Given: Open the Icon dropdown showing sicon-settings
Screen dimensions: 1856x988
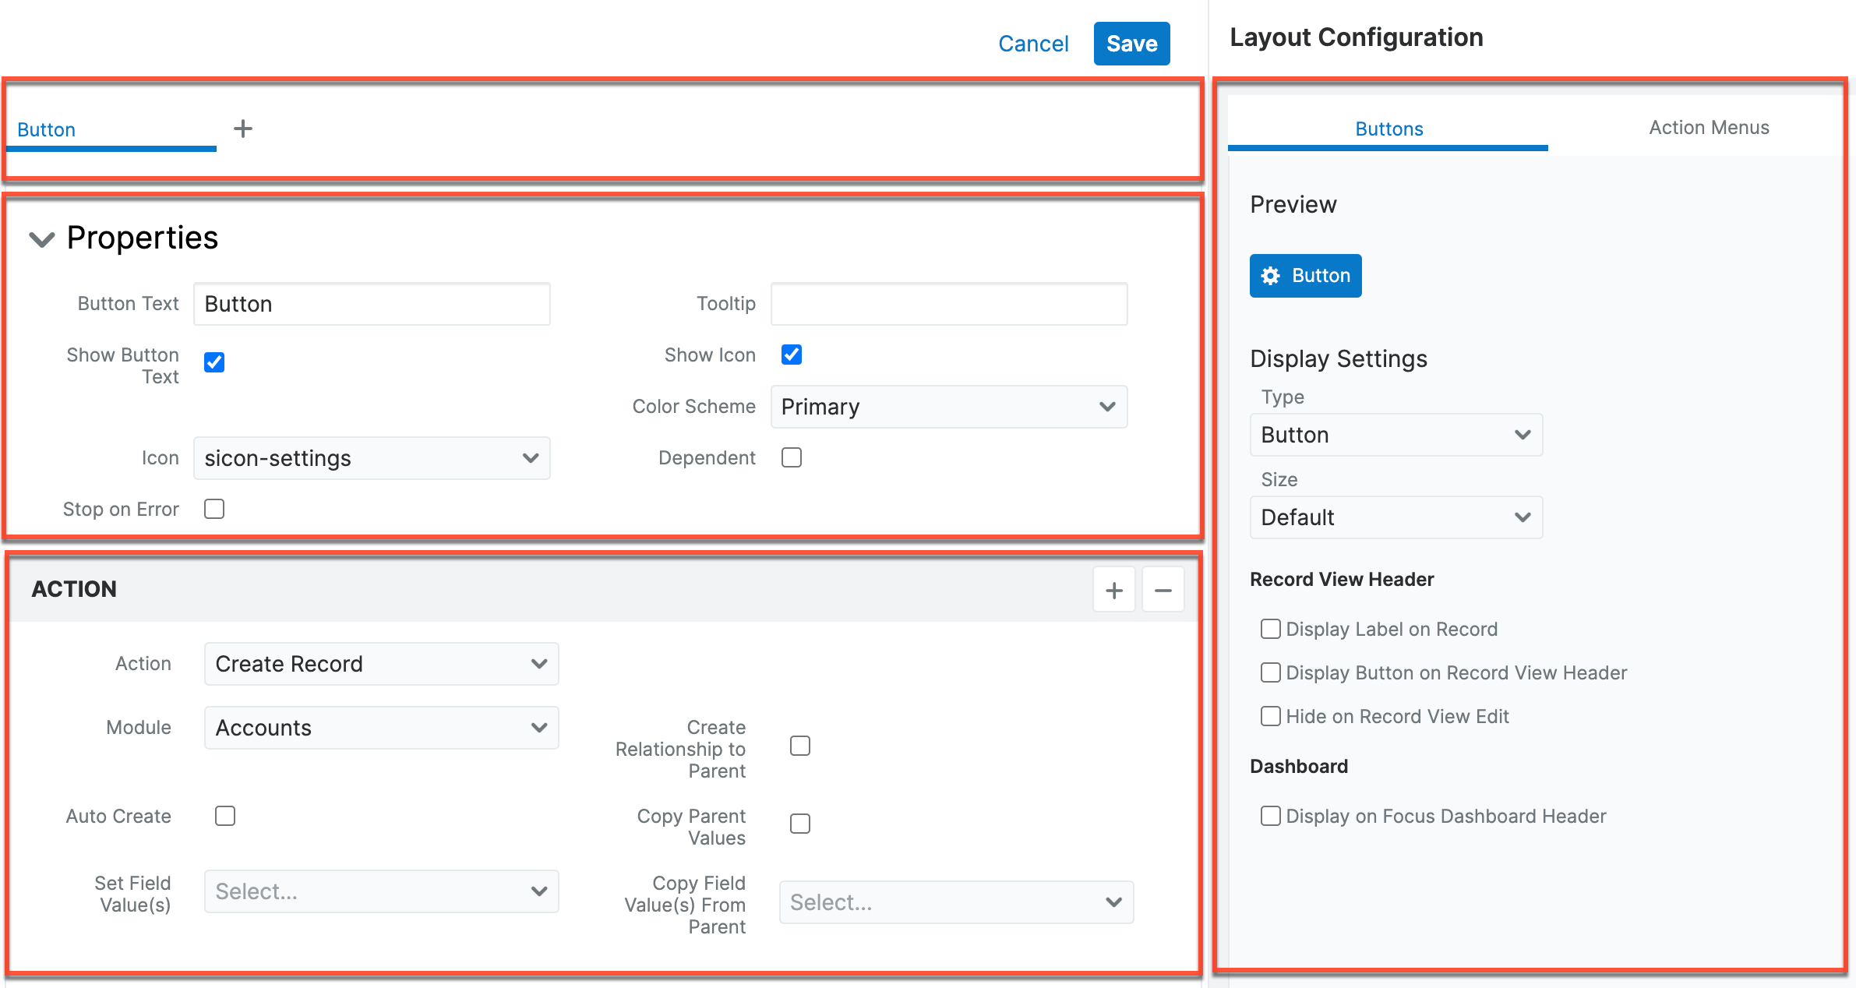Looking at the screenshot, I should pos(372,458).
